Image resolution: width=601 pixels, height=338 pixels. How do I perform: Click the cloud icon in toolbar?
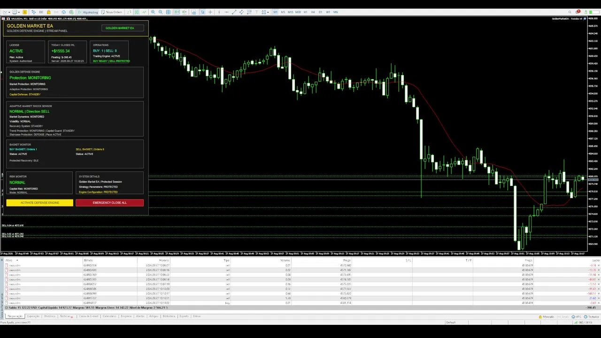pyautogui.click(x=63, y=12)
